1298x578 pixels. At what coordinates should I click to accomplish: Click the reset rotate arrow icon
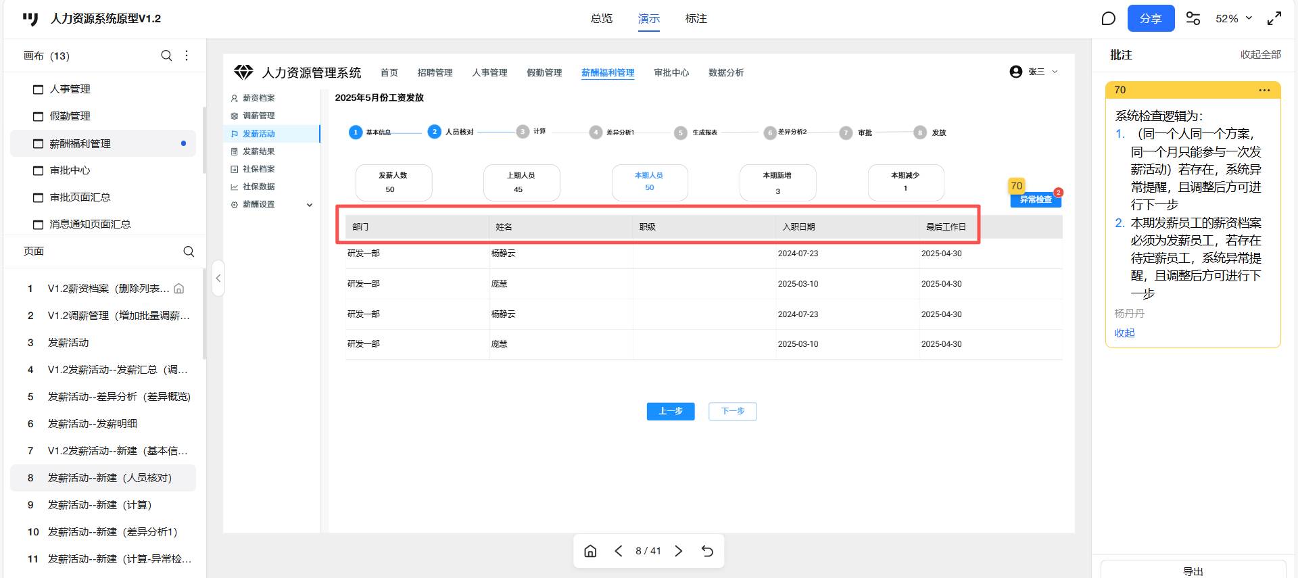click(x=707, y=551)
